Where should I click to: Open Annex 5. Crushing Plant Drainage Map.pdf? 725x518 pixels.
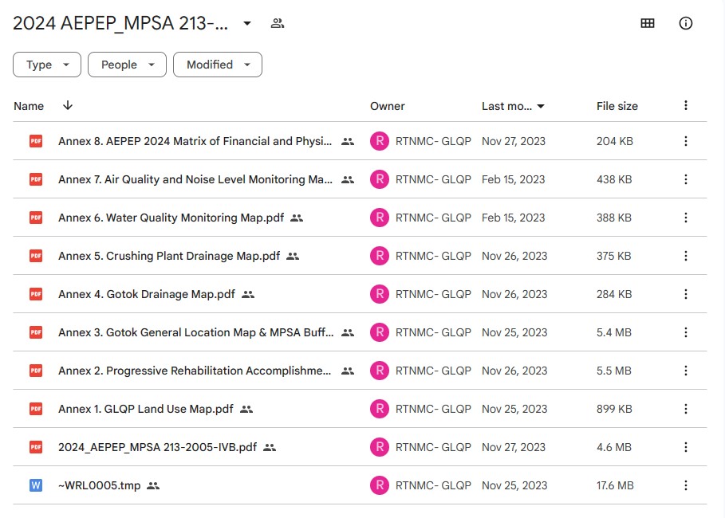pos(169,256)
